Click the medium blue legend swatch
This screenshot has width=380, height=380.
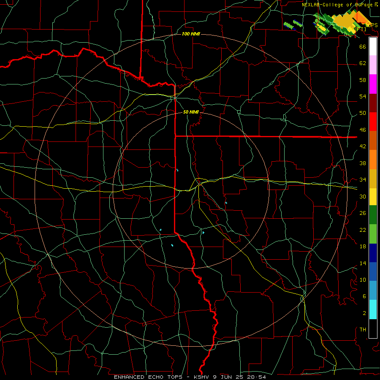373,271
